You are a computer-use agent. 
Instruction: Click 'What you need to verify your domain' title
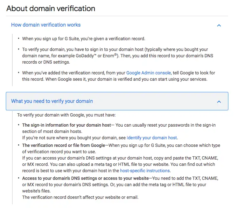[52, 101]
